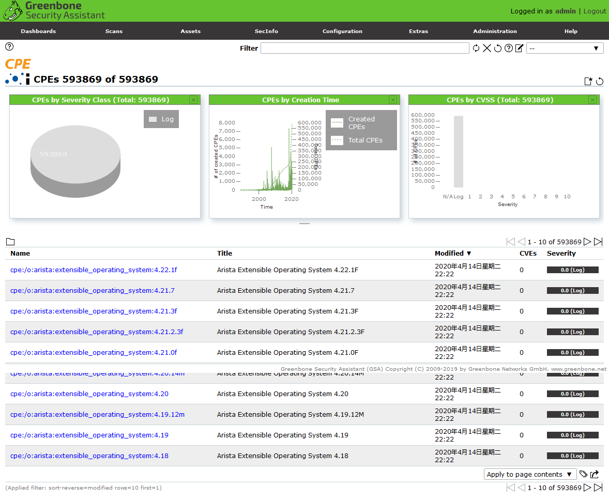Sort by the Severity column header
Screen dimensions: 609x503
coord(561,253)
